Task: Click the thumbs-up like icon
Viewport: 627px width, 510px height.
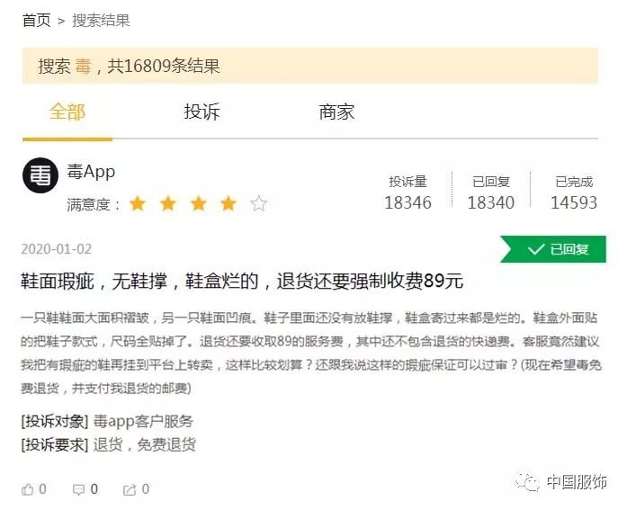Action: (x=28, y=489)
